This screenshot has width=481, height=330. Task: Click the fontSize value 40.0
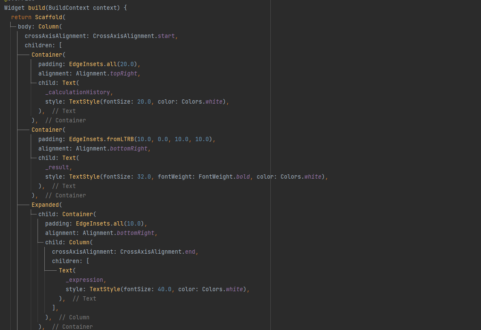[x=165, y=289]
